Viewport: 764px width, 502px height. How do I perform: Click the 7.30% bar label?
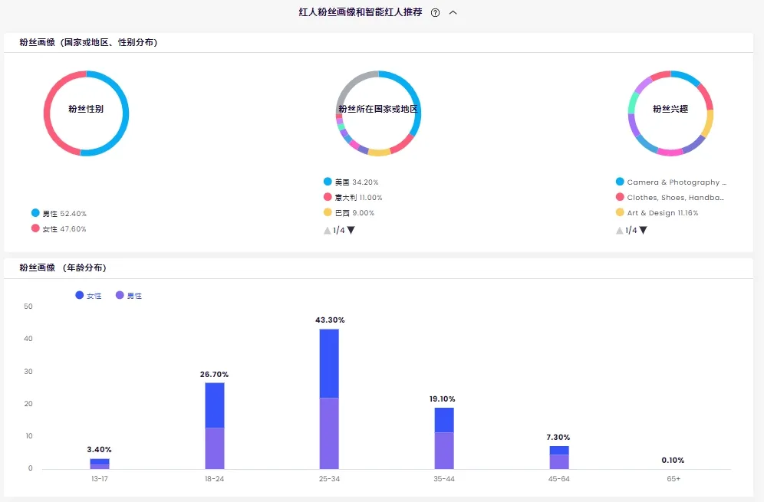click(x=558, y=438)
